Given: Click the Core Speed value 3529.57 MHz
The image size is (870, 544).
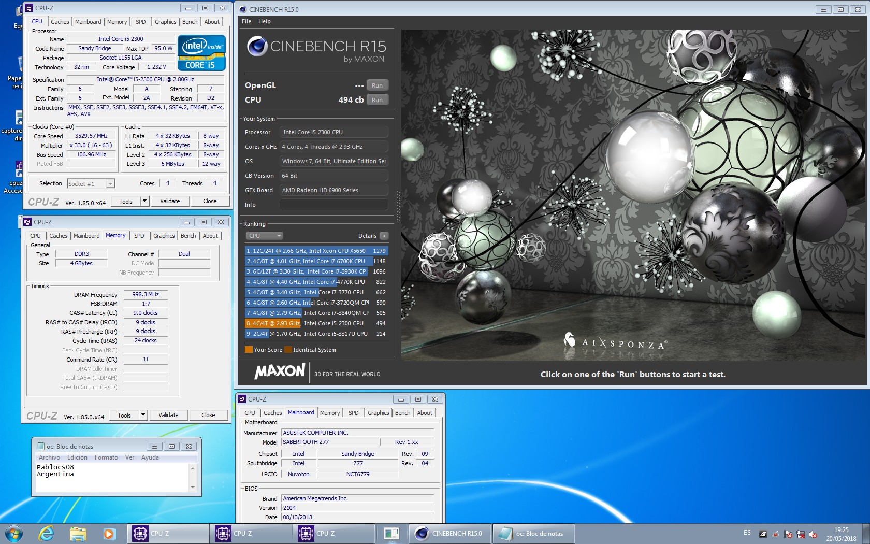Looking at the screenshot, I should coord(91,136).
